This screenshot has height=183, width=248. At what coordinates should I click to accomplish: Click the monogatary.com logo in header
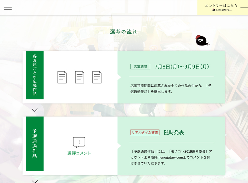click(x=222, y=10)
